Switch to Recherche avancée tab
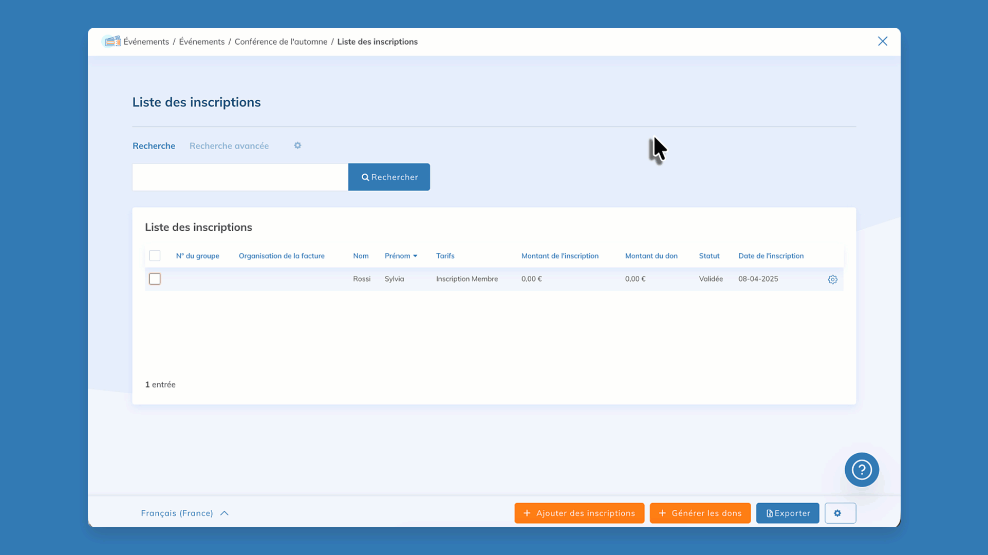 [x=229, y=146]
